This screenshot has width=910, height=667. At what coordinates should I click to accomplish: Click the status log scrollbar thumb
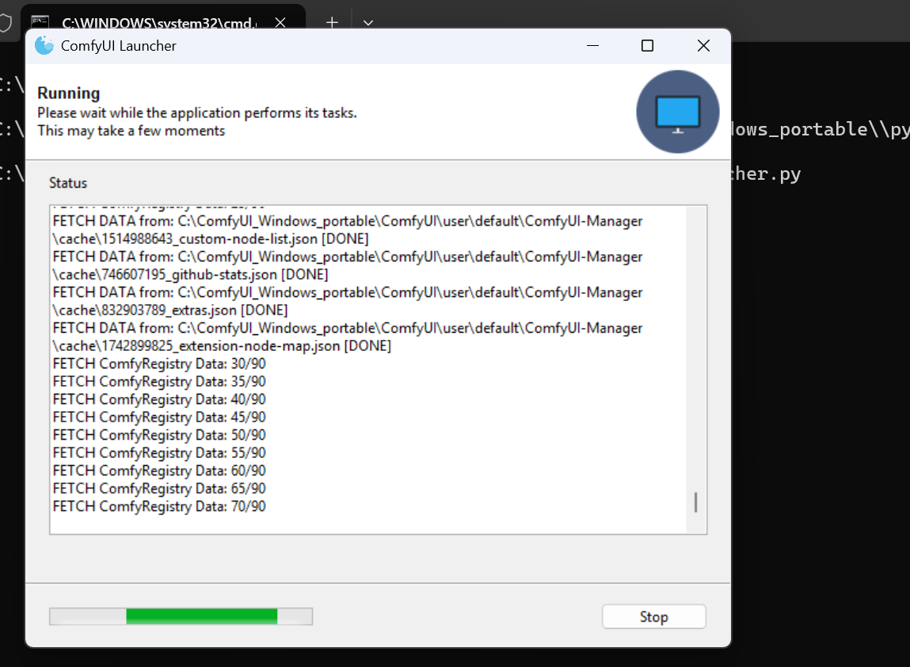coord(695,502)
